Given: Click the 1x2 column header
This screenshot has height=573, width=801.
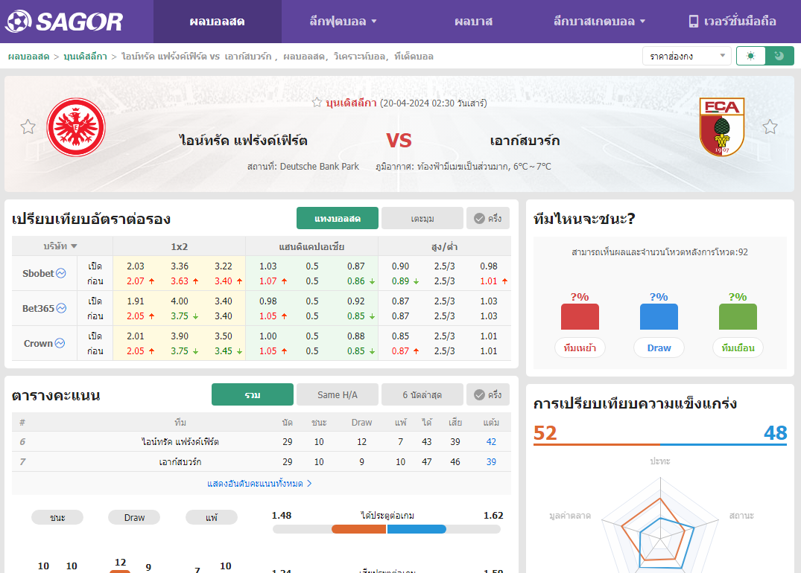Looking at the screenshot, I should pyautogui.click(x=180, y=246).
